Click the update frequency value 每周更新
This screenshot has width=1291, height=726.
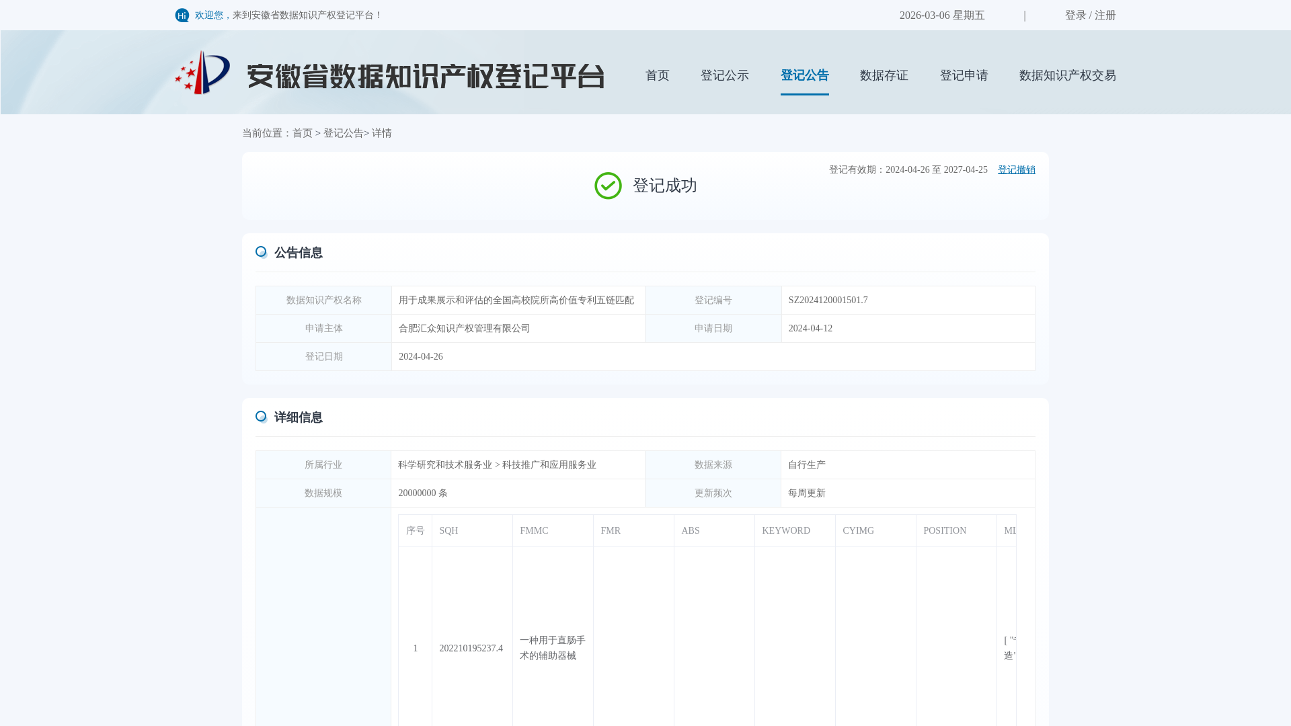(806, 493)
